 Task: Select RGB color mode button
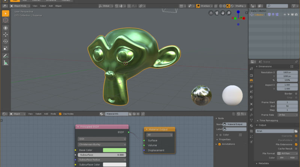(292, 158)
